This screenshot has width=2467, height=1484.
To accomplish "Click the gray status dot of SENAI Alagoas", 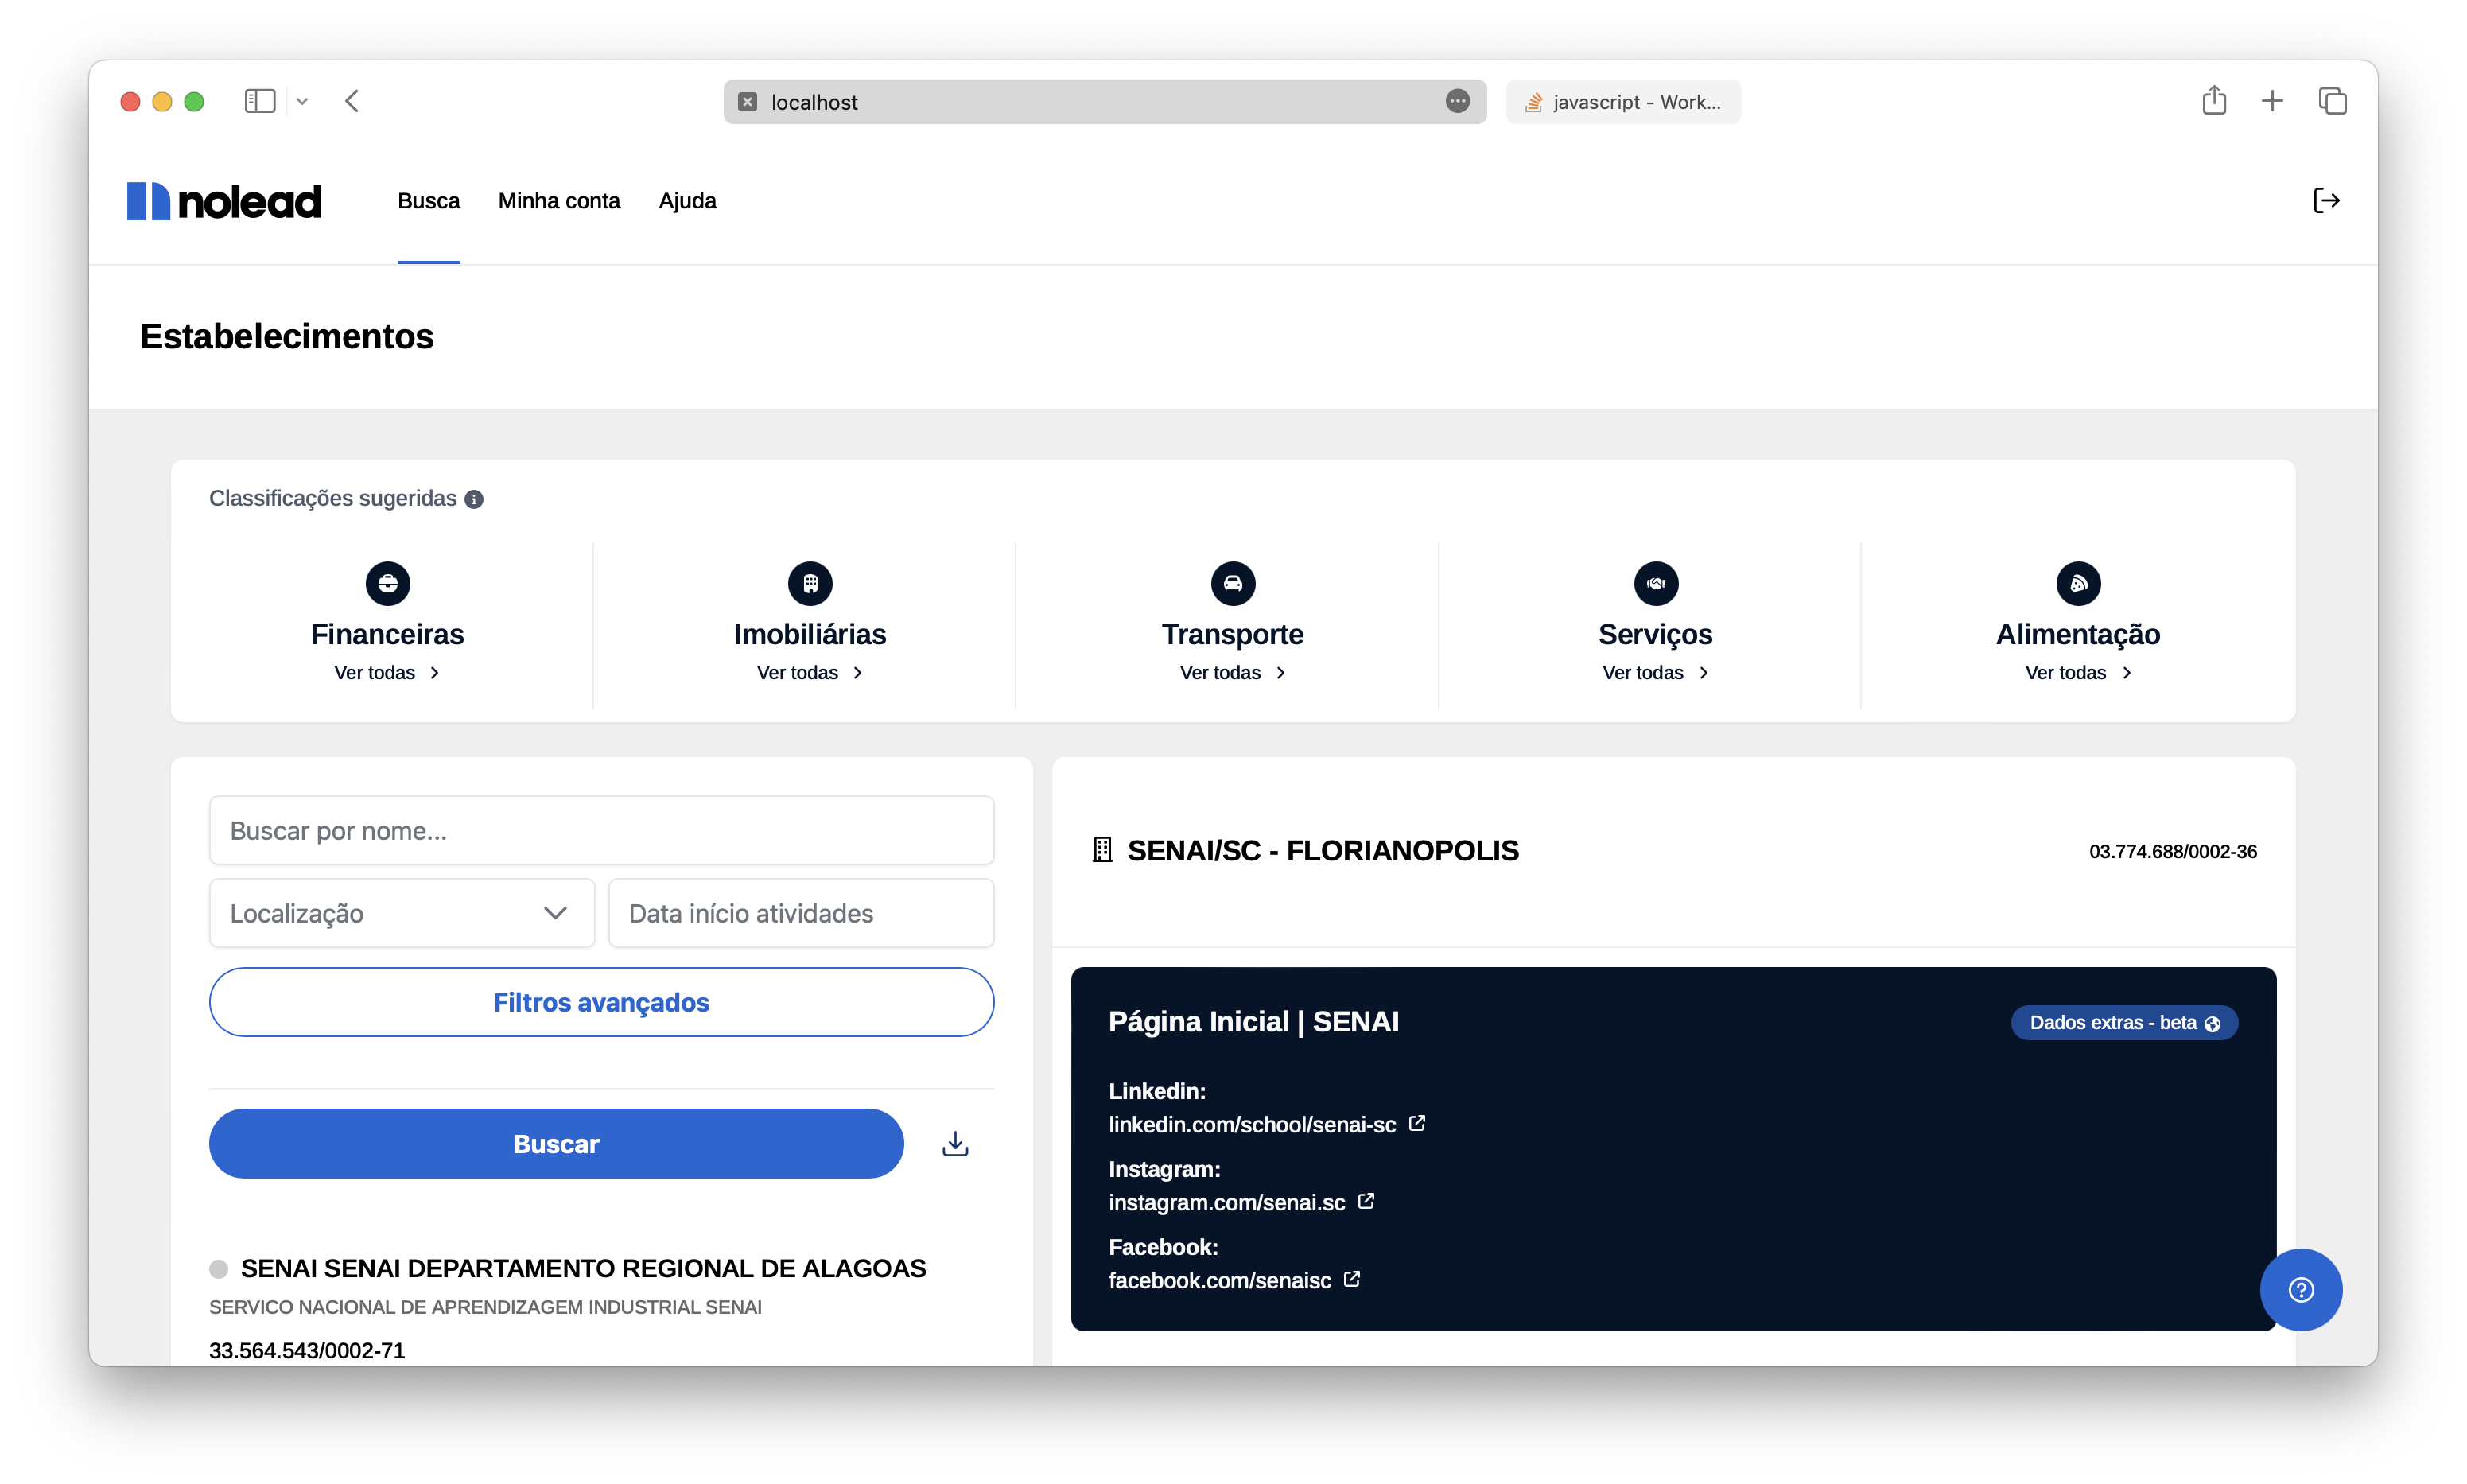I will (x=218, y=1269).
